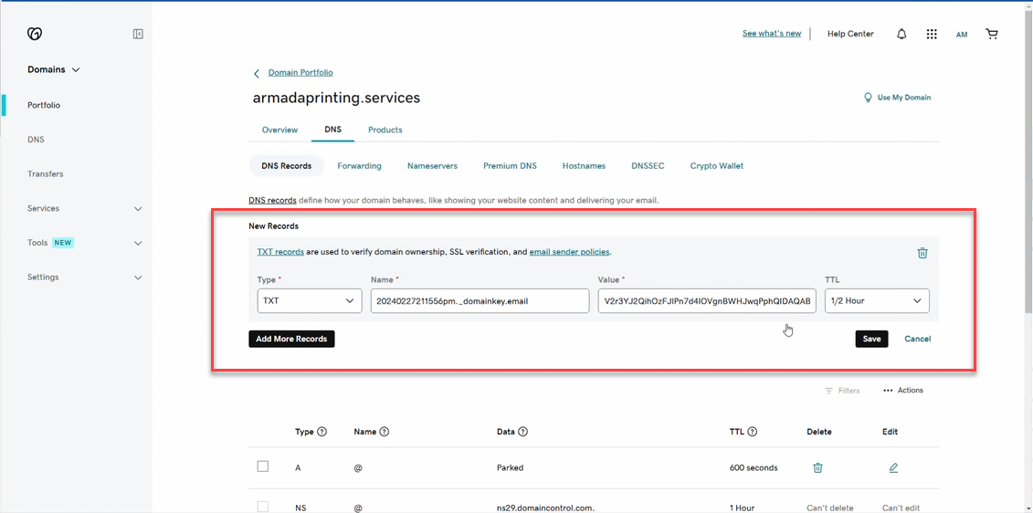
Task: Select the A record checkbox
Action: pyautogui.click(x=263, y=466)
